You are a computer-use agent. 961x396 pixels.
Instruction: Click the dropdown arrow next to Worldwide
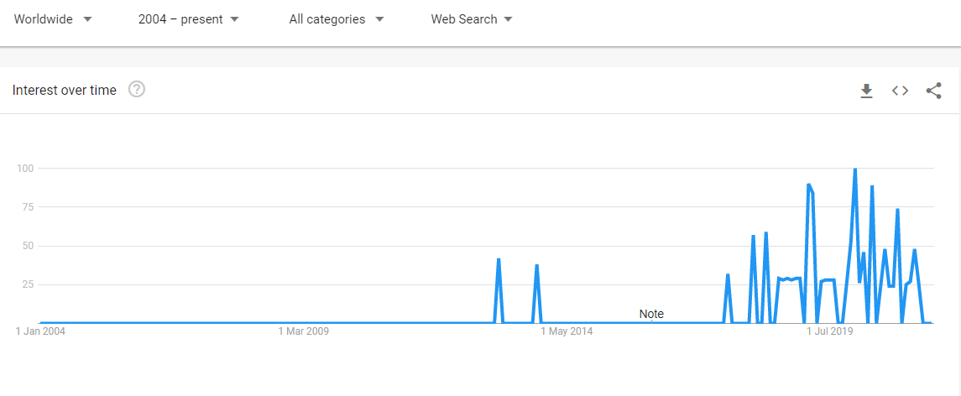(x=87, y=19)
